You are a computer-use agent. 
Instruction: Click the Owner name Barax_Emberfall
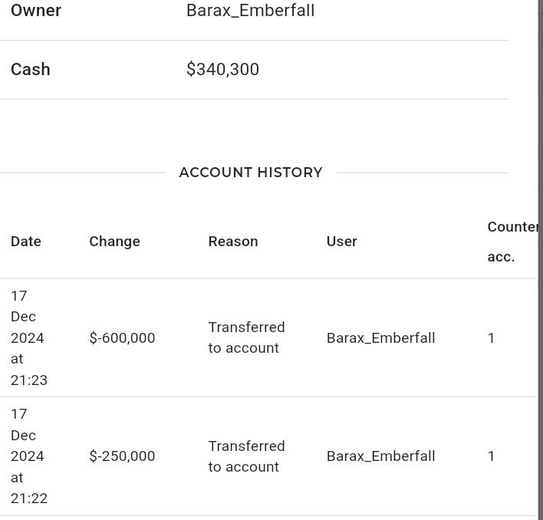tap(250, 11)
